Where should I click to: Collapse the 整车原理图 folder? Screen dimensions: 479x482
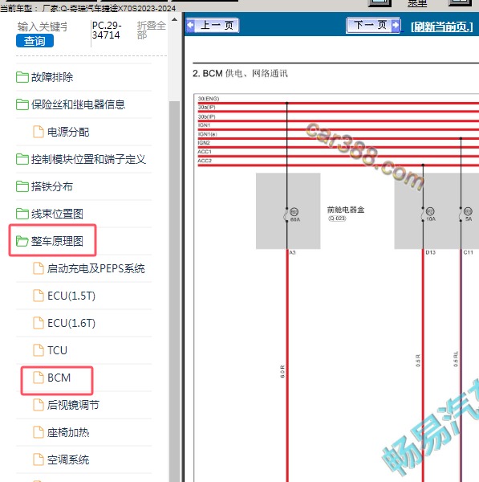[x=50, y=241]
